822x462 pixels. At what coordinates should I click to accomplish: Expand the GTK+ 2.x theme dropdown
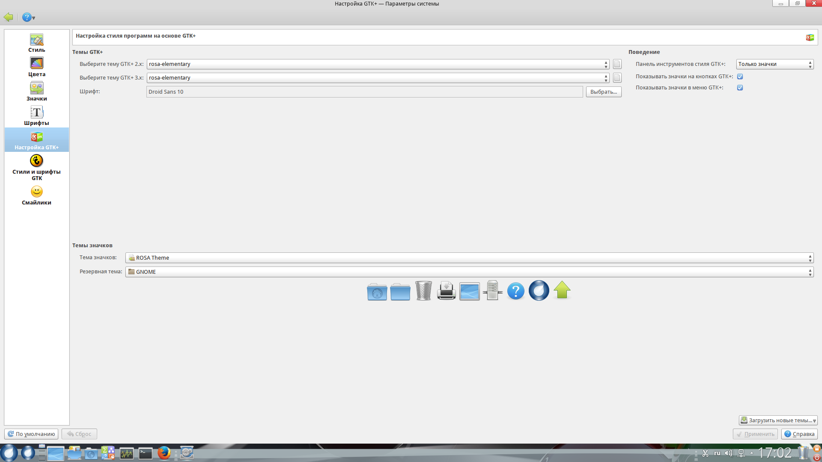[378, 64]
